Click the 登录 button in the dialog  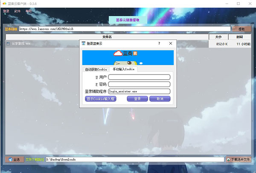click(x=137, y=99)
